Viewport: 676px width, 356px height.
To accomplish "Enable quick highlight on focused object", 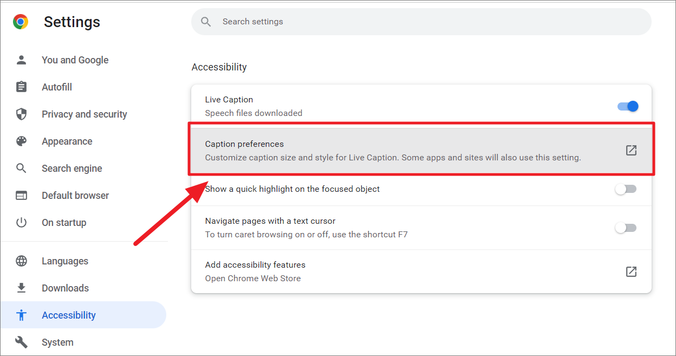I will point(626,189).
